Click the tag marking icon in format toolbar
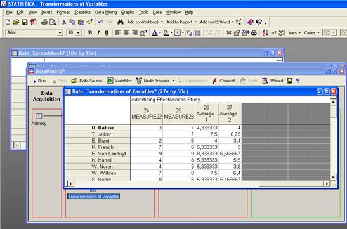The image size is (347, 229). click(x=190, y=33)
